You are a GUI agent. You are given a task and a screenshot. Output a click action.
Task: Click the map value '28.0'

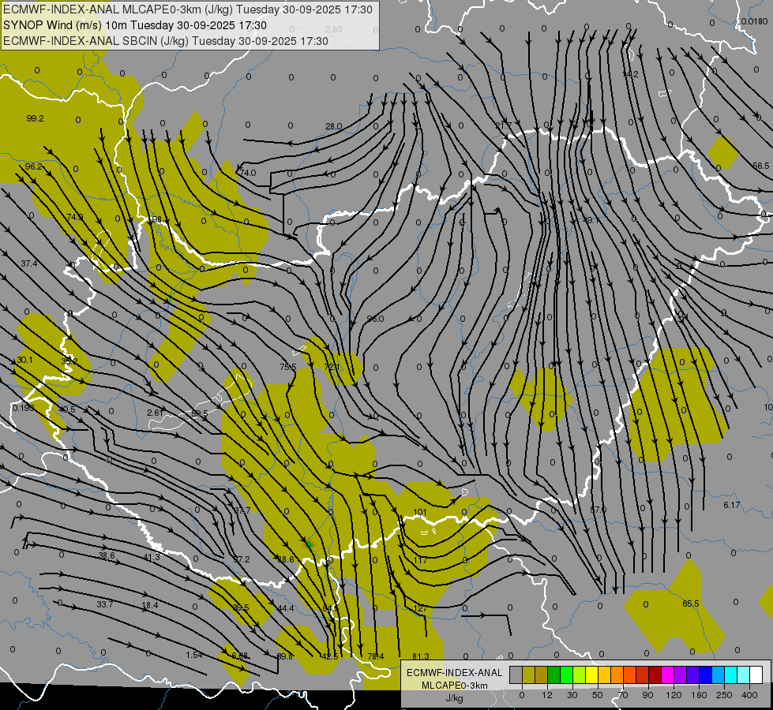click(334, 127)
